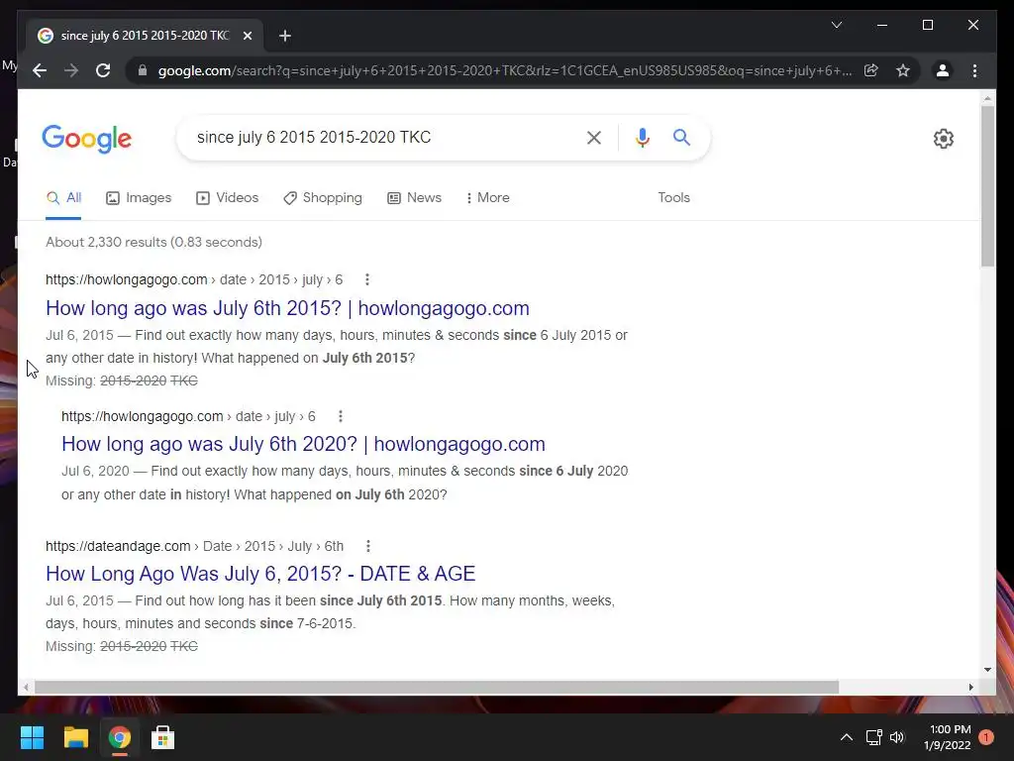This screenshot has width=1014, height=761.
Task: Click dateandage.com breadcrumb URL
Action: point(194,546)
